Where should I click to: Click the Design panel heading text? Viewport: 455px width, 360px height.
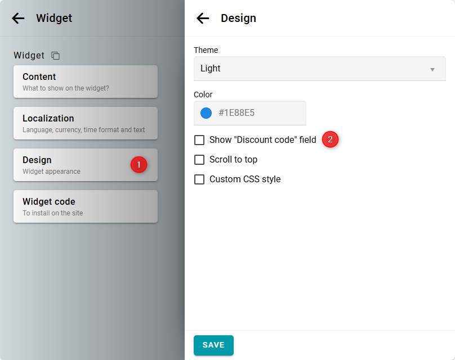(x=238, y=18)
